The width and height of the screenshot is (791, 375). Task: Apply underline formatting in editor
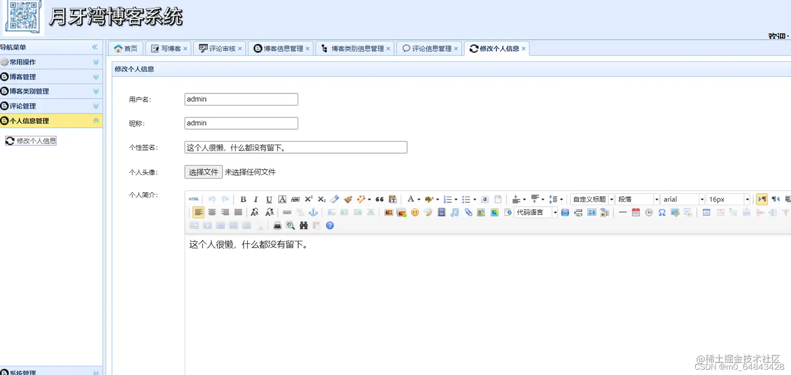point(269,200)
